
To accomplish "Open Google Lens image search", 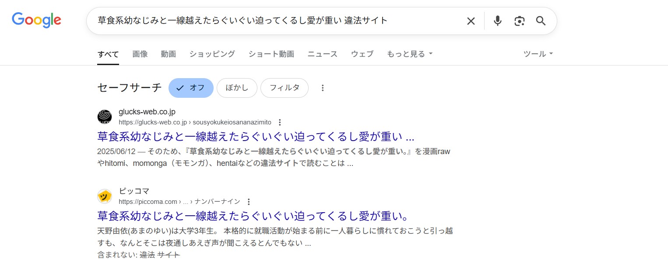I will [519, 21].
